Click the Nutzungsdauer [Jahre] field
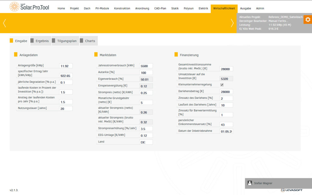Image resolution: width=312 pixels, height=195 pixels. point(66,108)
